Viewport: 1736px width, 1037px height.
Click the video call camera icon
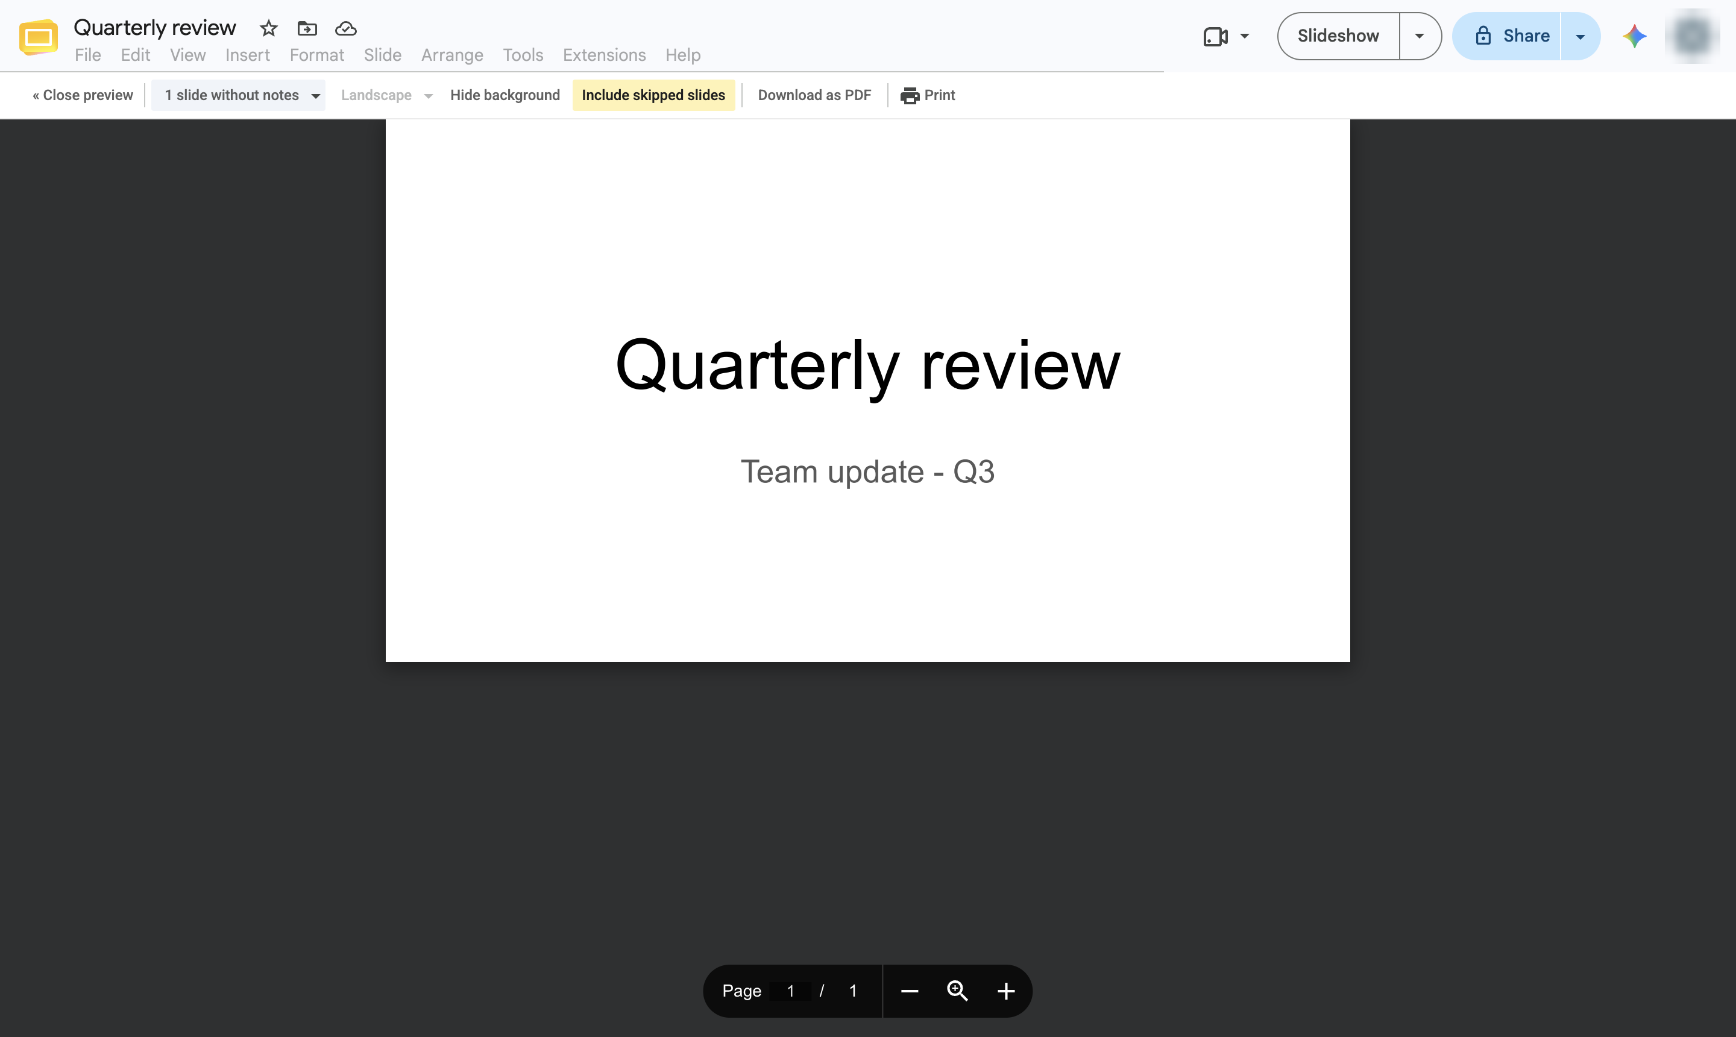point(1216,36)
